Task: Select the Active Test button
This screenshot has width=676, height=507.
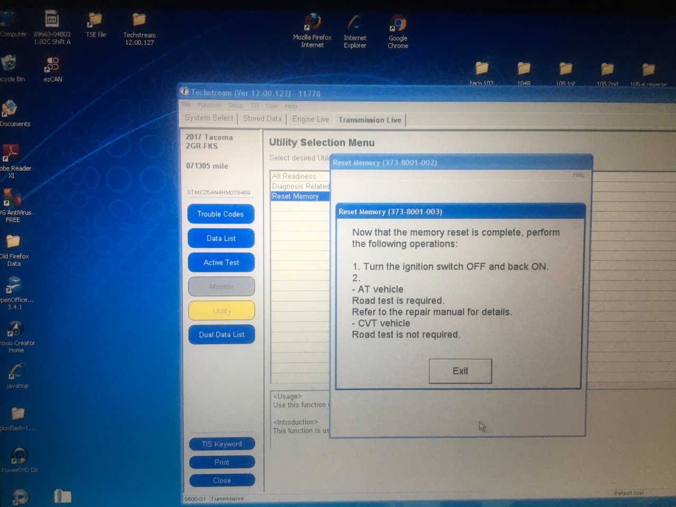Action: point(221,262)
